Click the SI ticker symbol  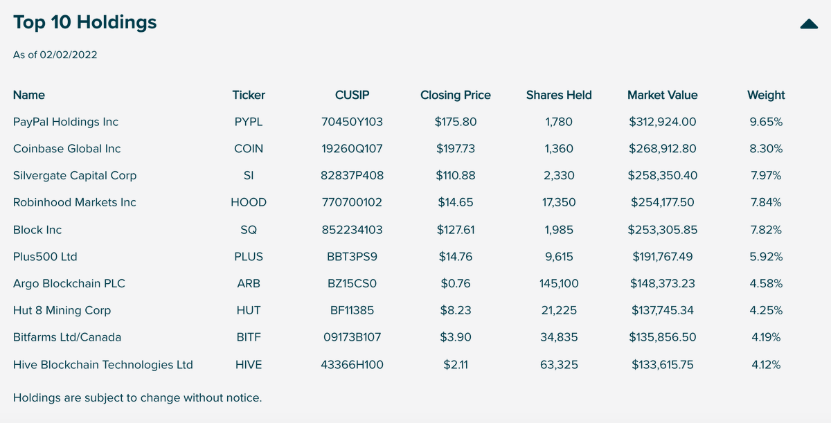click(249, 176)
